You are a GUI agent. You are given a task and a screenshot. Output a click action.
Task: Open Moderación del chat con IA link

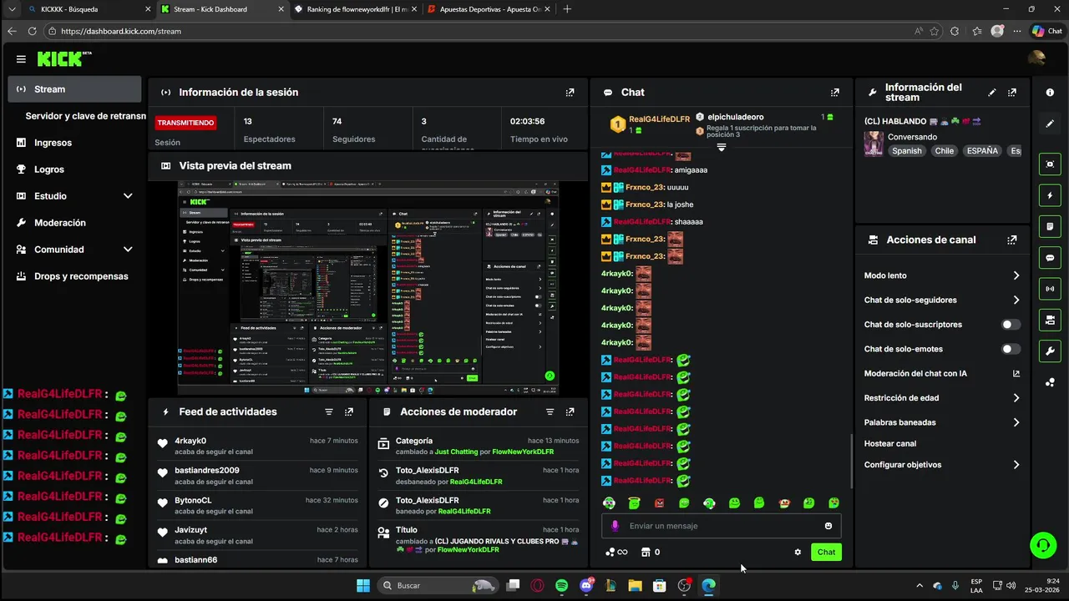coord(942,374)
